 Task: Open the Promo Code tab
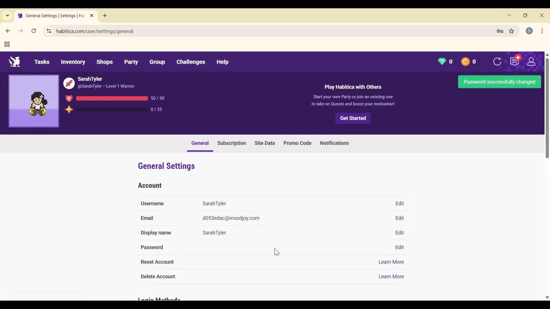(297, 143)
